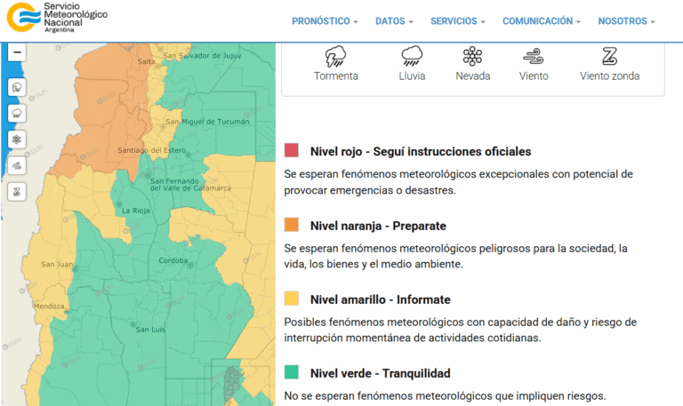The image size is (683, 406).
Task: Open the NOSOTROS menu
Action: click(x=626, y=21)
